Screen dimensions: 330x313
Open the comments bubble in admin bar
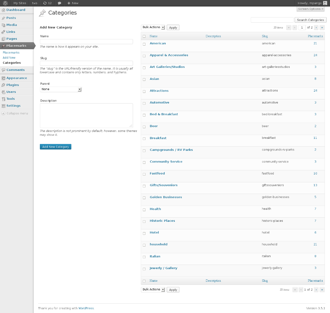coord(59,3)
